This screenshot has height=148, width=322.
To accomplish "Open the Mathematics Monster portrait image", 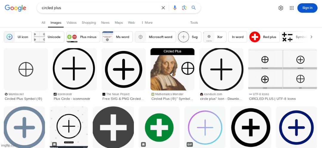I will pyautogui.click(x=173, y=69).
